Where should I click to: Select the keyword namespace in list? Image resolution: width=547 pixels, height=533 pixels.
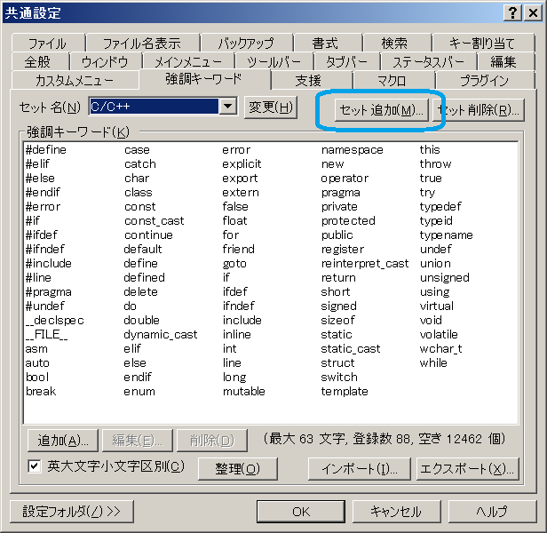(x=352, y=150)
